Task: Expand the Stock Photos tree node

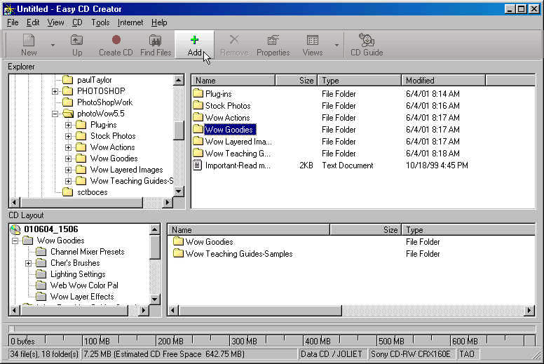Action: pyautogui.click(x=68, y=136)
